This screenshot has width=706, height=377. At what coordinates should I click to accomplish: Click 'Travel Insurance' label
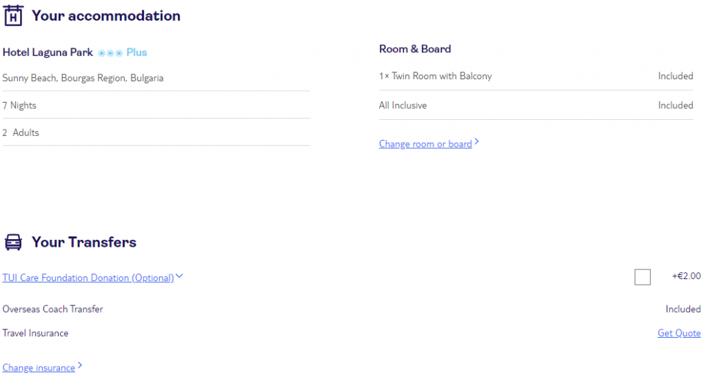[36, 333]
